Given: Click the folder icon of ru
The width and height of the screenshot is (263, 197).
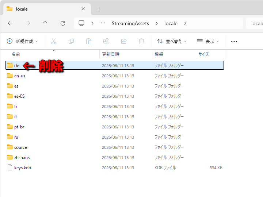Looking at the screenshot, I should tap(10, 137).
